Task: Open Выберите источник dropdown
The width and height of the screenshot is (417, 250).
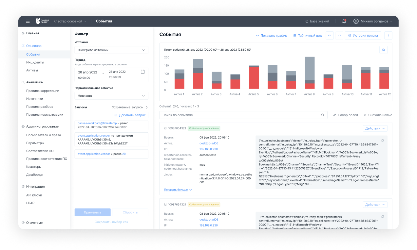Action: (x=111, y=50)
